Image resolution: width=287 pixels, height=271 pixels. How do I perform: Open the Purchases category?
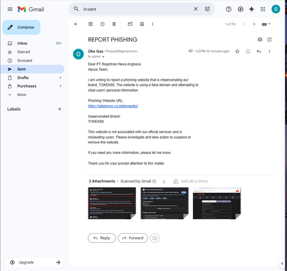[33, 86]
